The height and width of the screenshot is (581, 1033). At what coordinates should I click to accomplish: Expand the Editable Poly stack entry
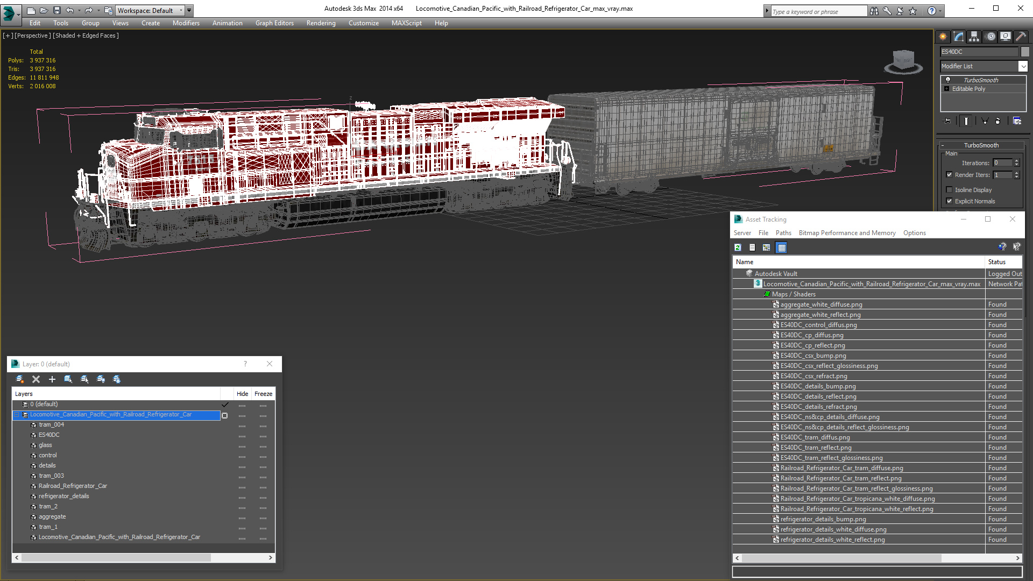pyautogui.click(x=947, y=89)
